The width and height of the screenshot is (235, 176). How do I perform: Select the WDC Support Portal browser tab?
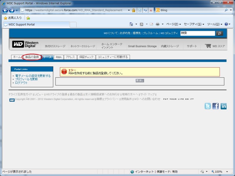coord(36,24)
